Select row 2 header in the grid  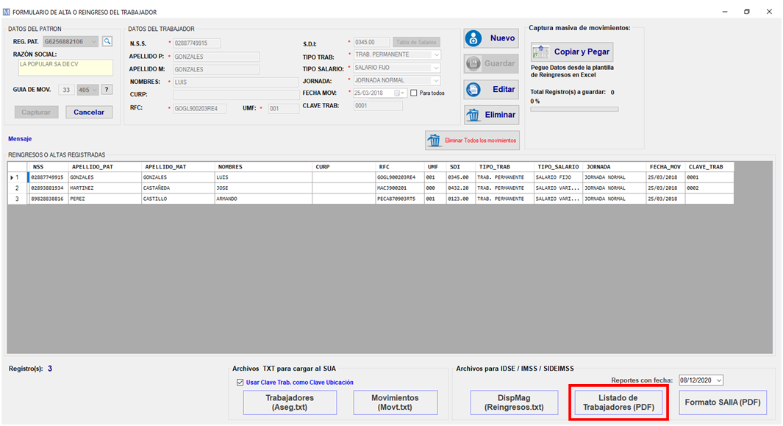[x=18, y=188]
